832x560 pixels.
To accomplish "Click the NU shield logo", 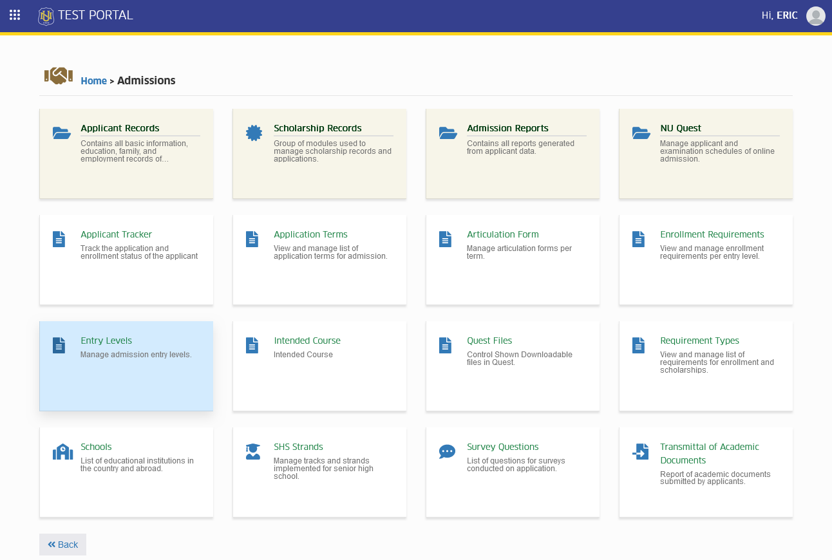I will [x=46, y=16].
